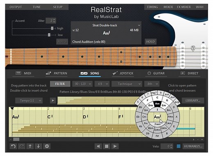
Task: Select the F chord marker at measure 4
Action: (x=121, y=117)
